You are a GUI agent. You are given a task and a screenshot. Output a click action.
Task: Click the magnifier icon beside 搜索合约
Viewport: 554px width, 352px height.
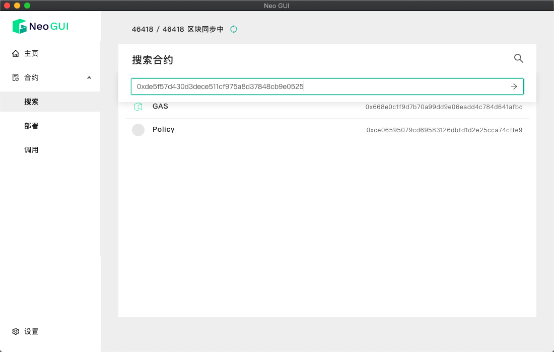coord(518,58)
